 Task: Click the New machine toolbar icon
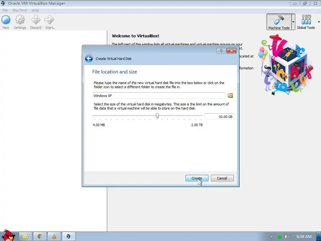point(6,22)
